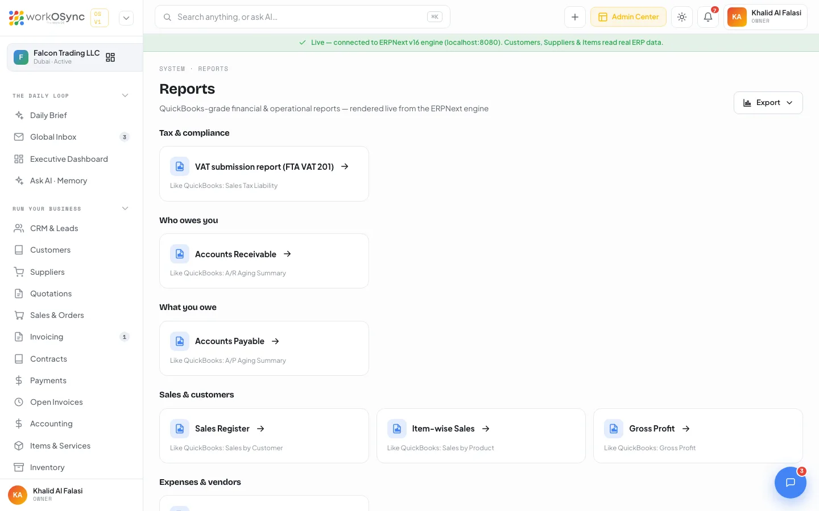
Task: Open the workspace switcher chevron beside logo
Action: (126, 18)
